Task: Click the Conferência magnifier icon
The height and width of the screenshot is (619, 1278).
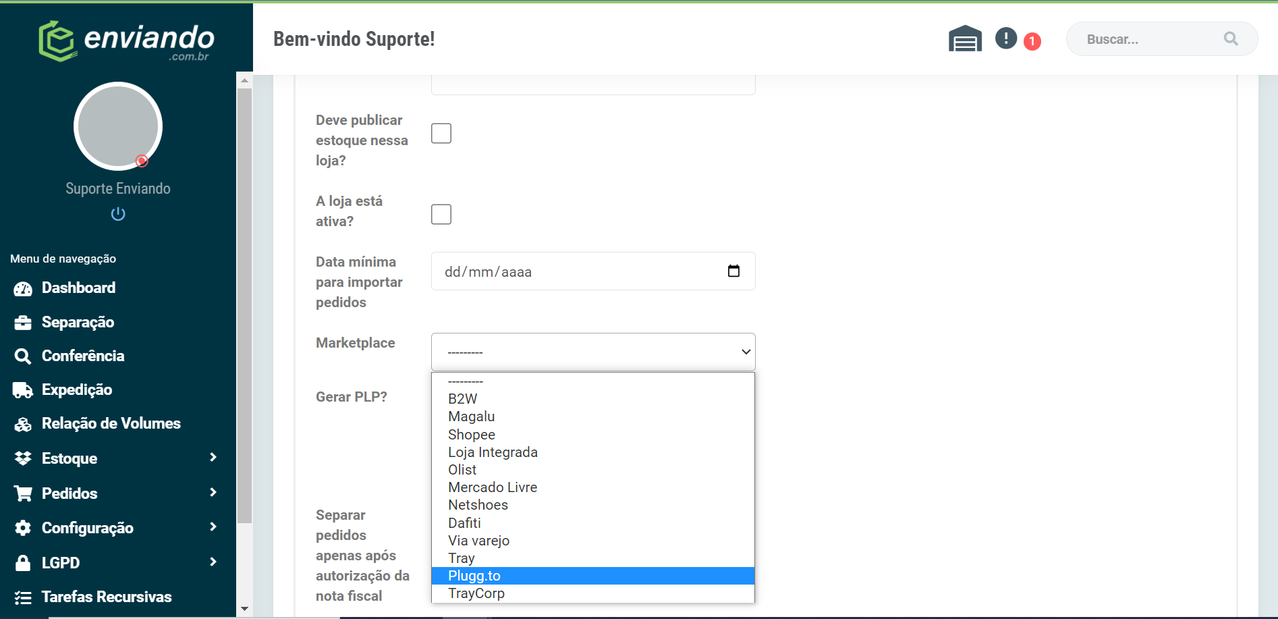Action: click(x=23, y=356)
